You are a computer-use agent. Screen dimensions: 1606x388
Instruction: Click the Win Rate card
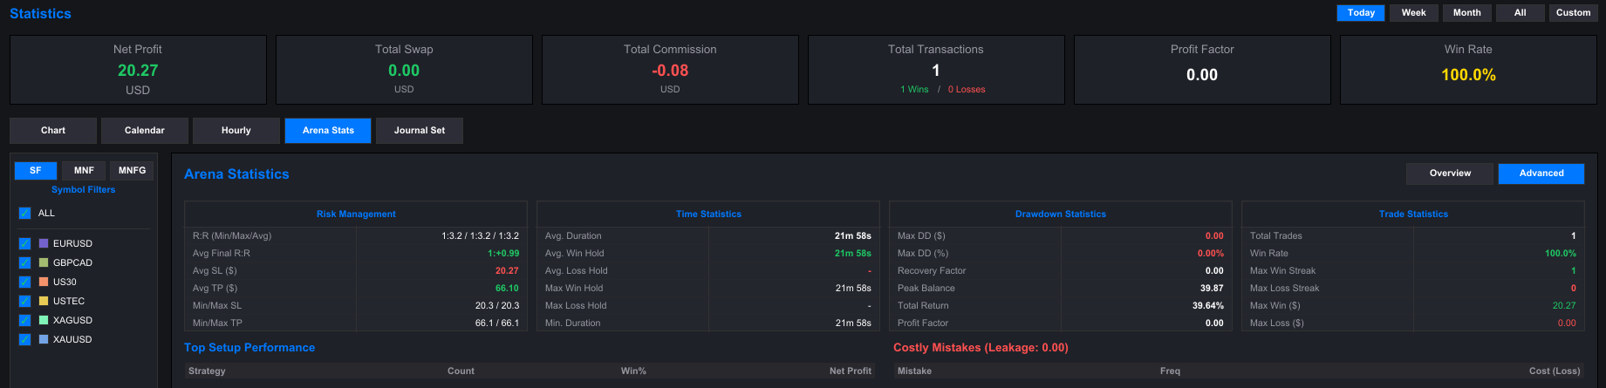coord(1468,70)
